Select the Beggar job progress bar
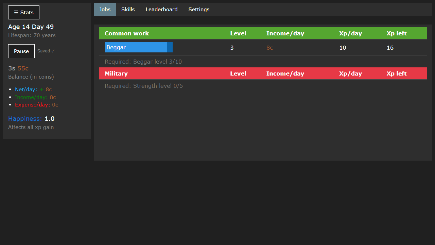Image resolution: width=435 pixels, height=245 pixels. 139,47
